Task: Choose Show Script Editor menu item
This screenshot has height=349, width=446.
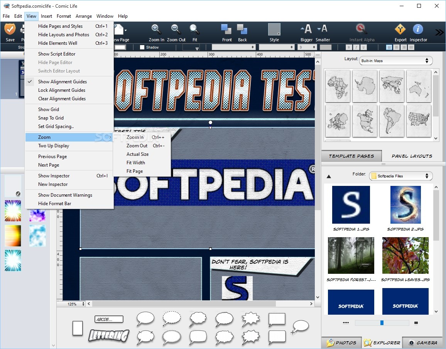Action: pos(69,54)
